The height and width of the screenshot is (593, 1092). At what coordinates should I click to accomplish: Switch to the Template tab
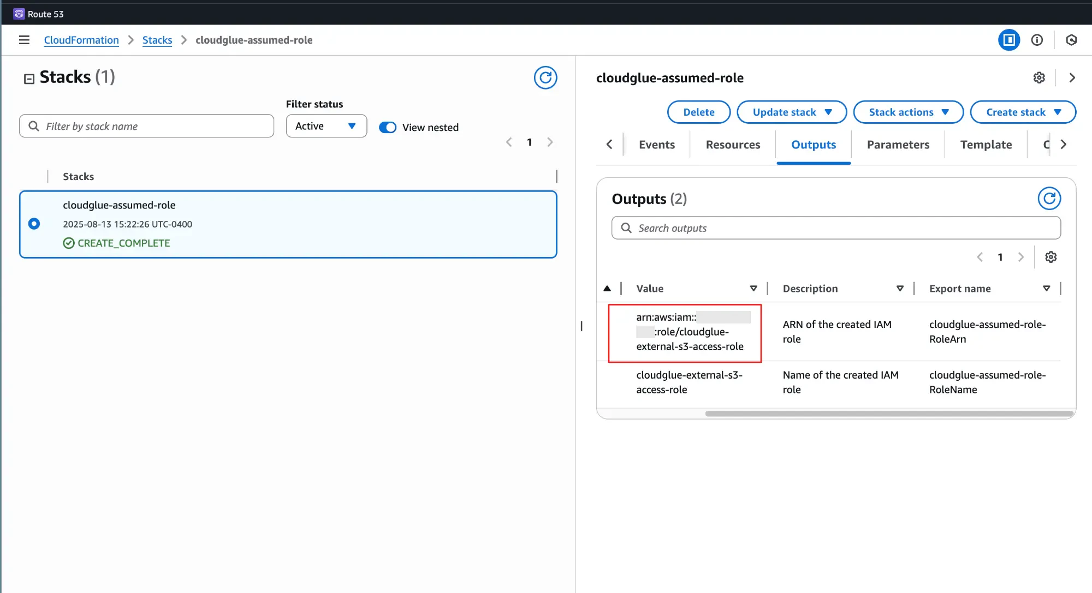pyautogui.click(x=986, y=145)
